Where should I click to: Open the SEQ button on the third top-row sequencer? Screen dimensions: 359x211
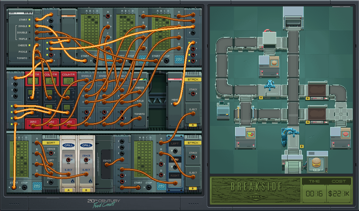tap(179, 59)
